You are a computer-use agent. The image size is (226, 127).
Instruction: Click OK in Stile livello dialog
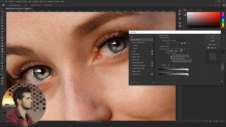pos(213,37)
